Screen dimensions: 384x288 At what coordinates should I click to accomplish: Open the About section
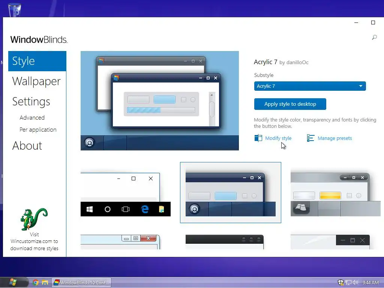pyautogui.click(x=27, y=145)
